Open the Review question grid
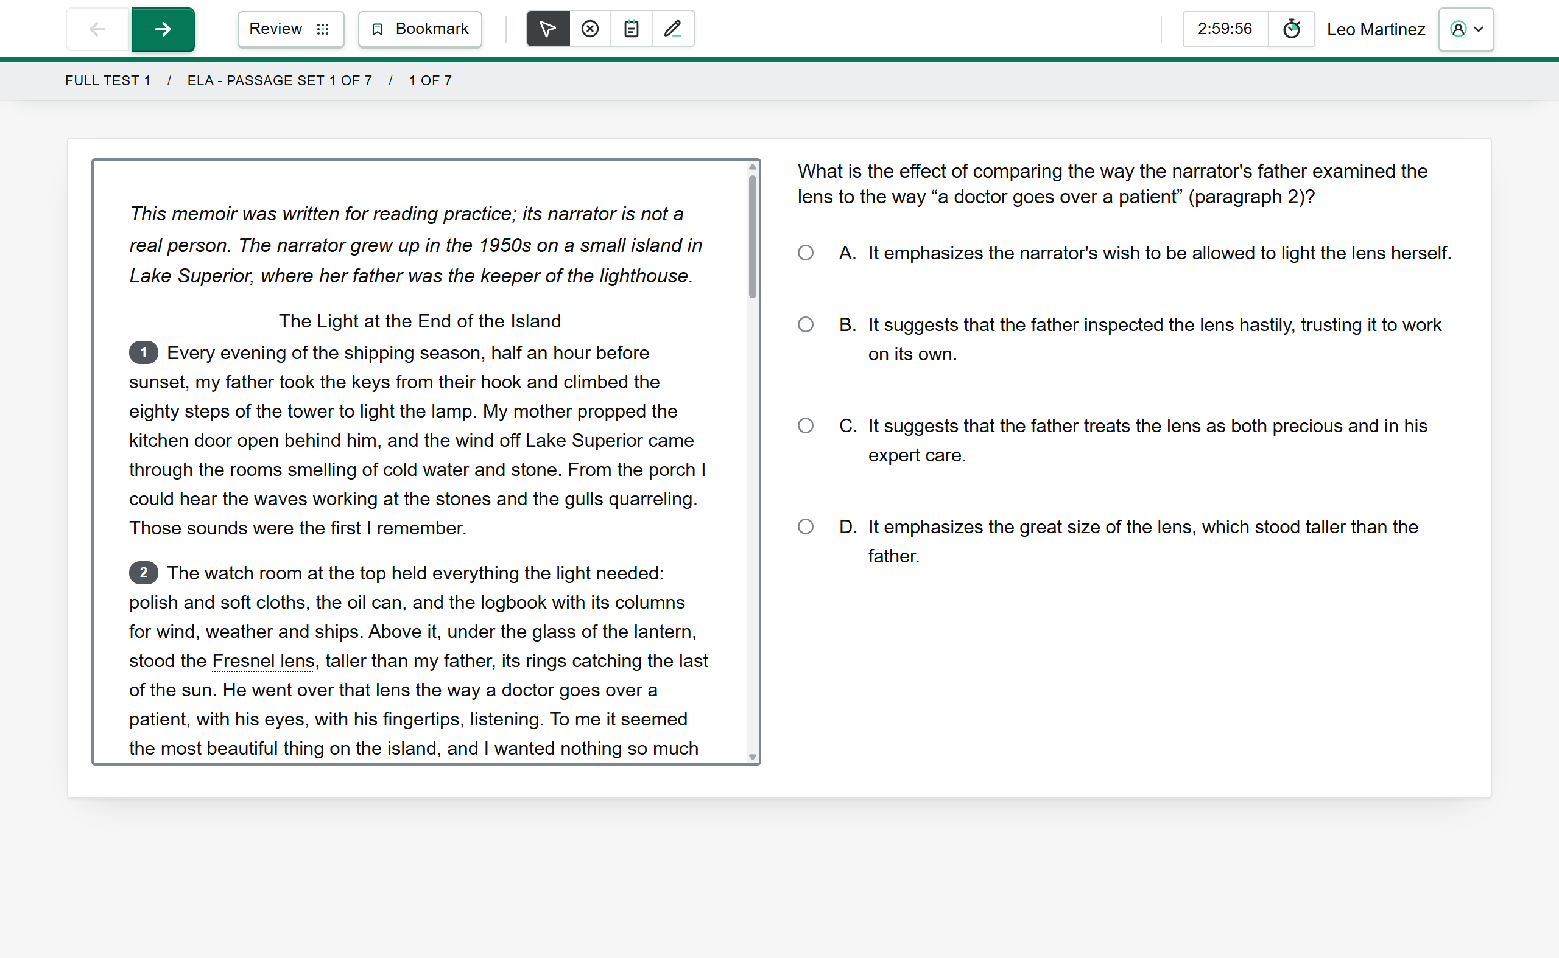 click(x=290, y=29)
